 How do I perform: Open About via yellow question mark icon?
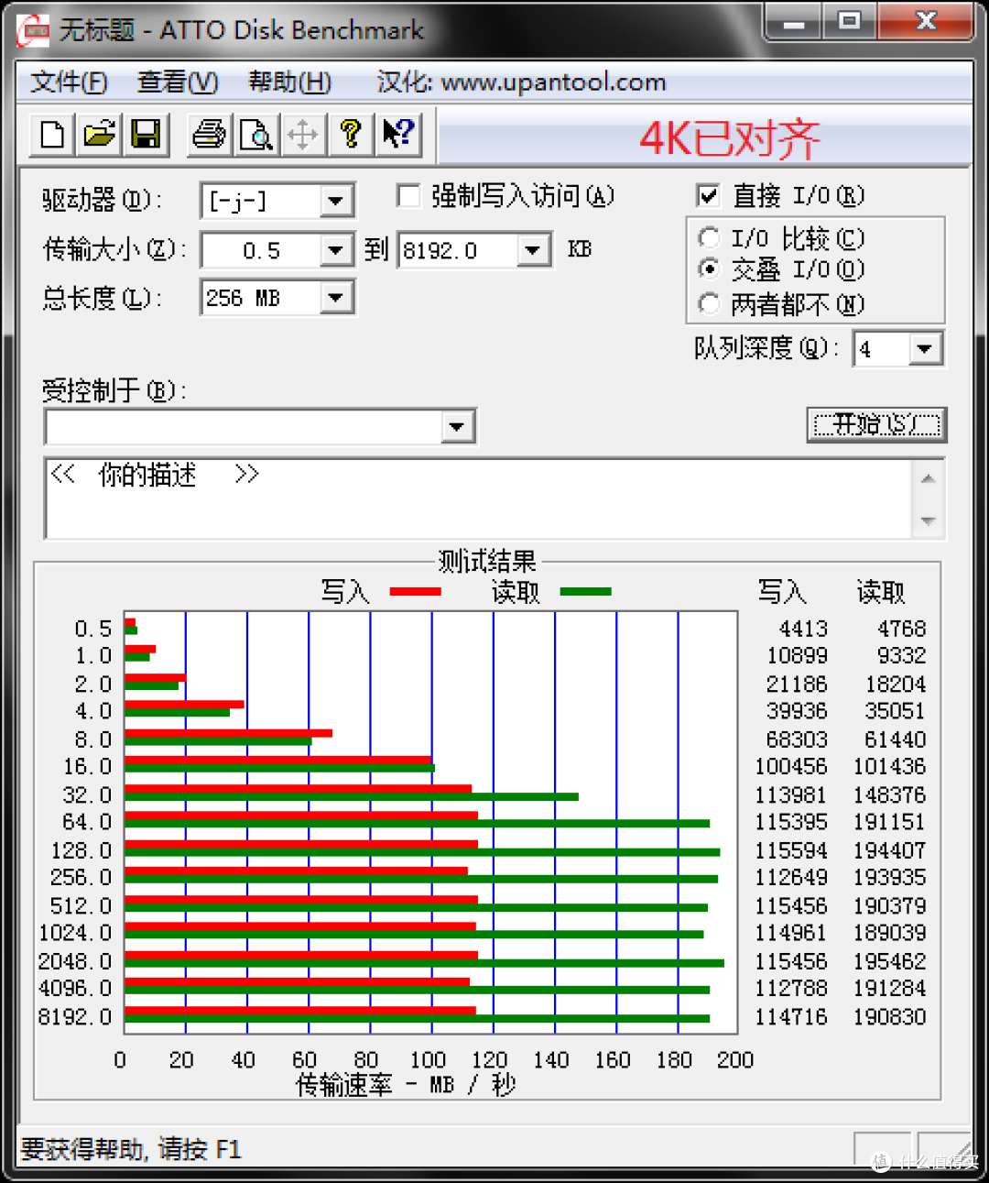(349, 135)
